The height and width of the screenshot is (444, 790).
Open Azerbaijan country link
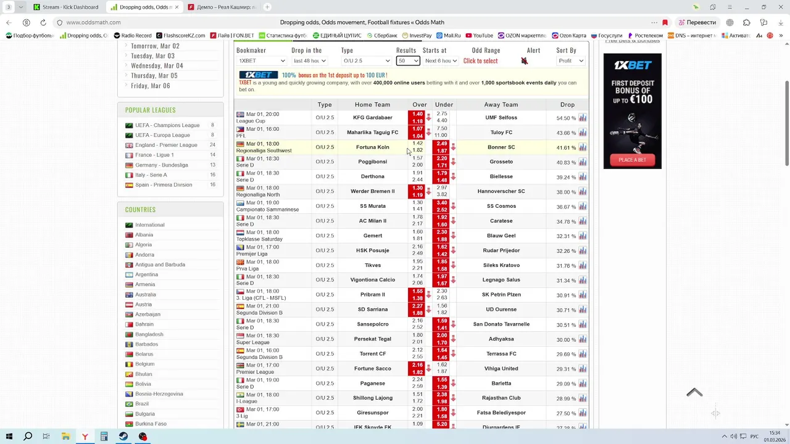[x=148, y=314]
